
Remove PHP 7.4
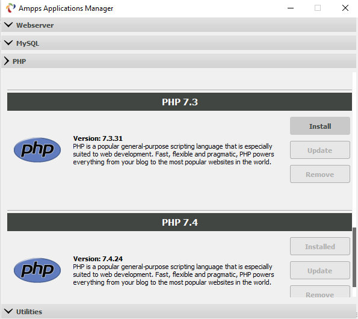pyautogui.click(x=320, y=292)
